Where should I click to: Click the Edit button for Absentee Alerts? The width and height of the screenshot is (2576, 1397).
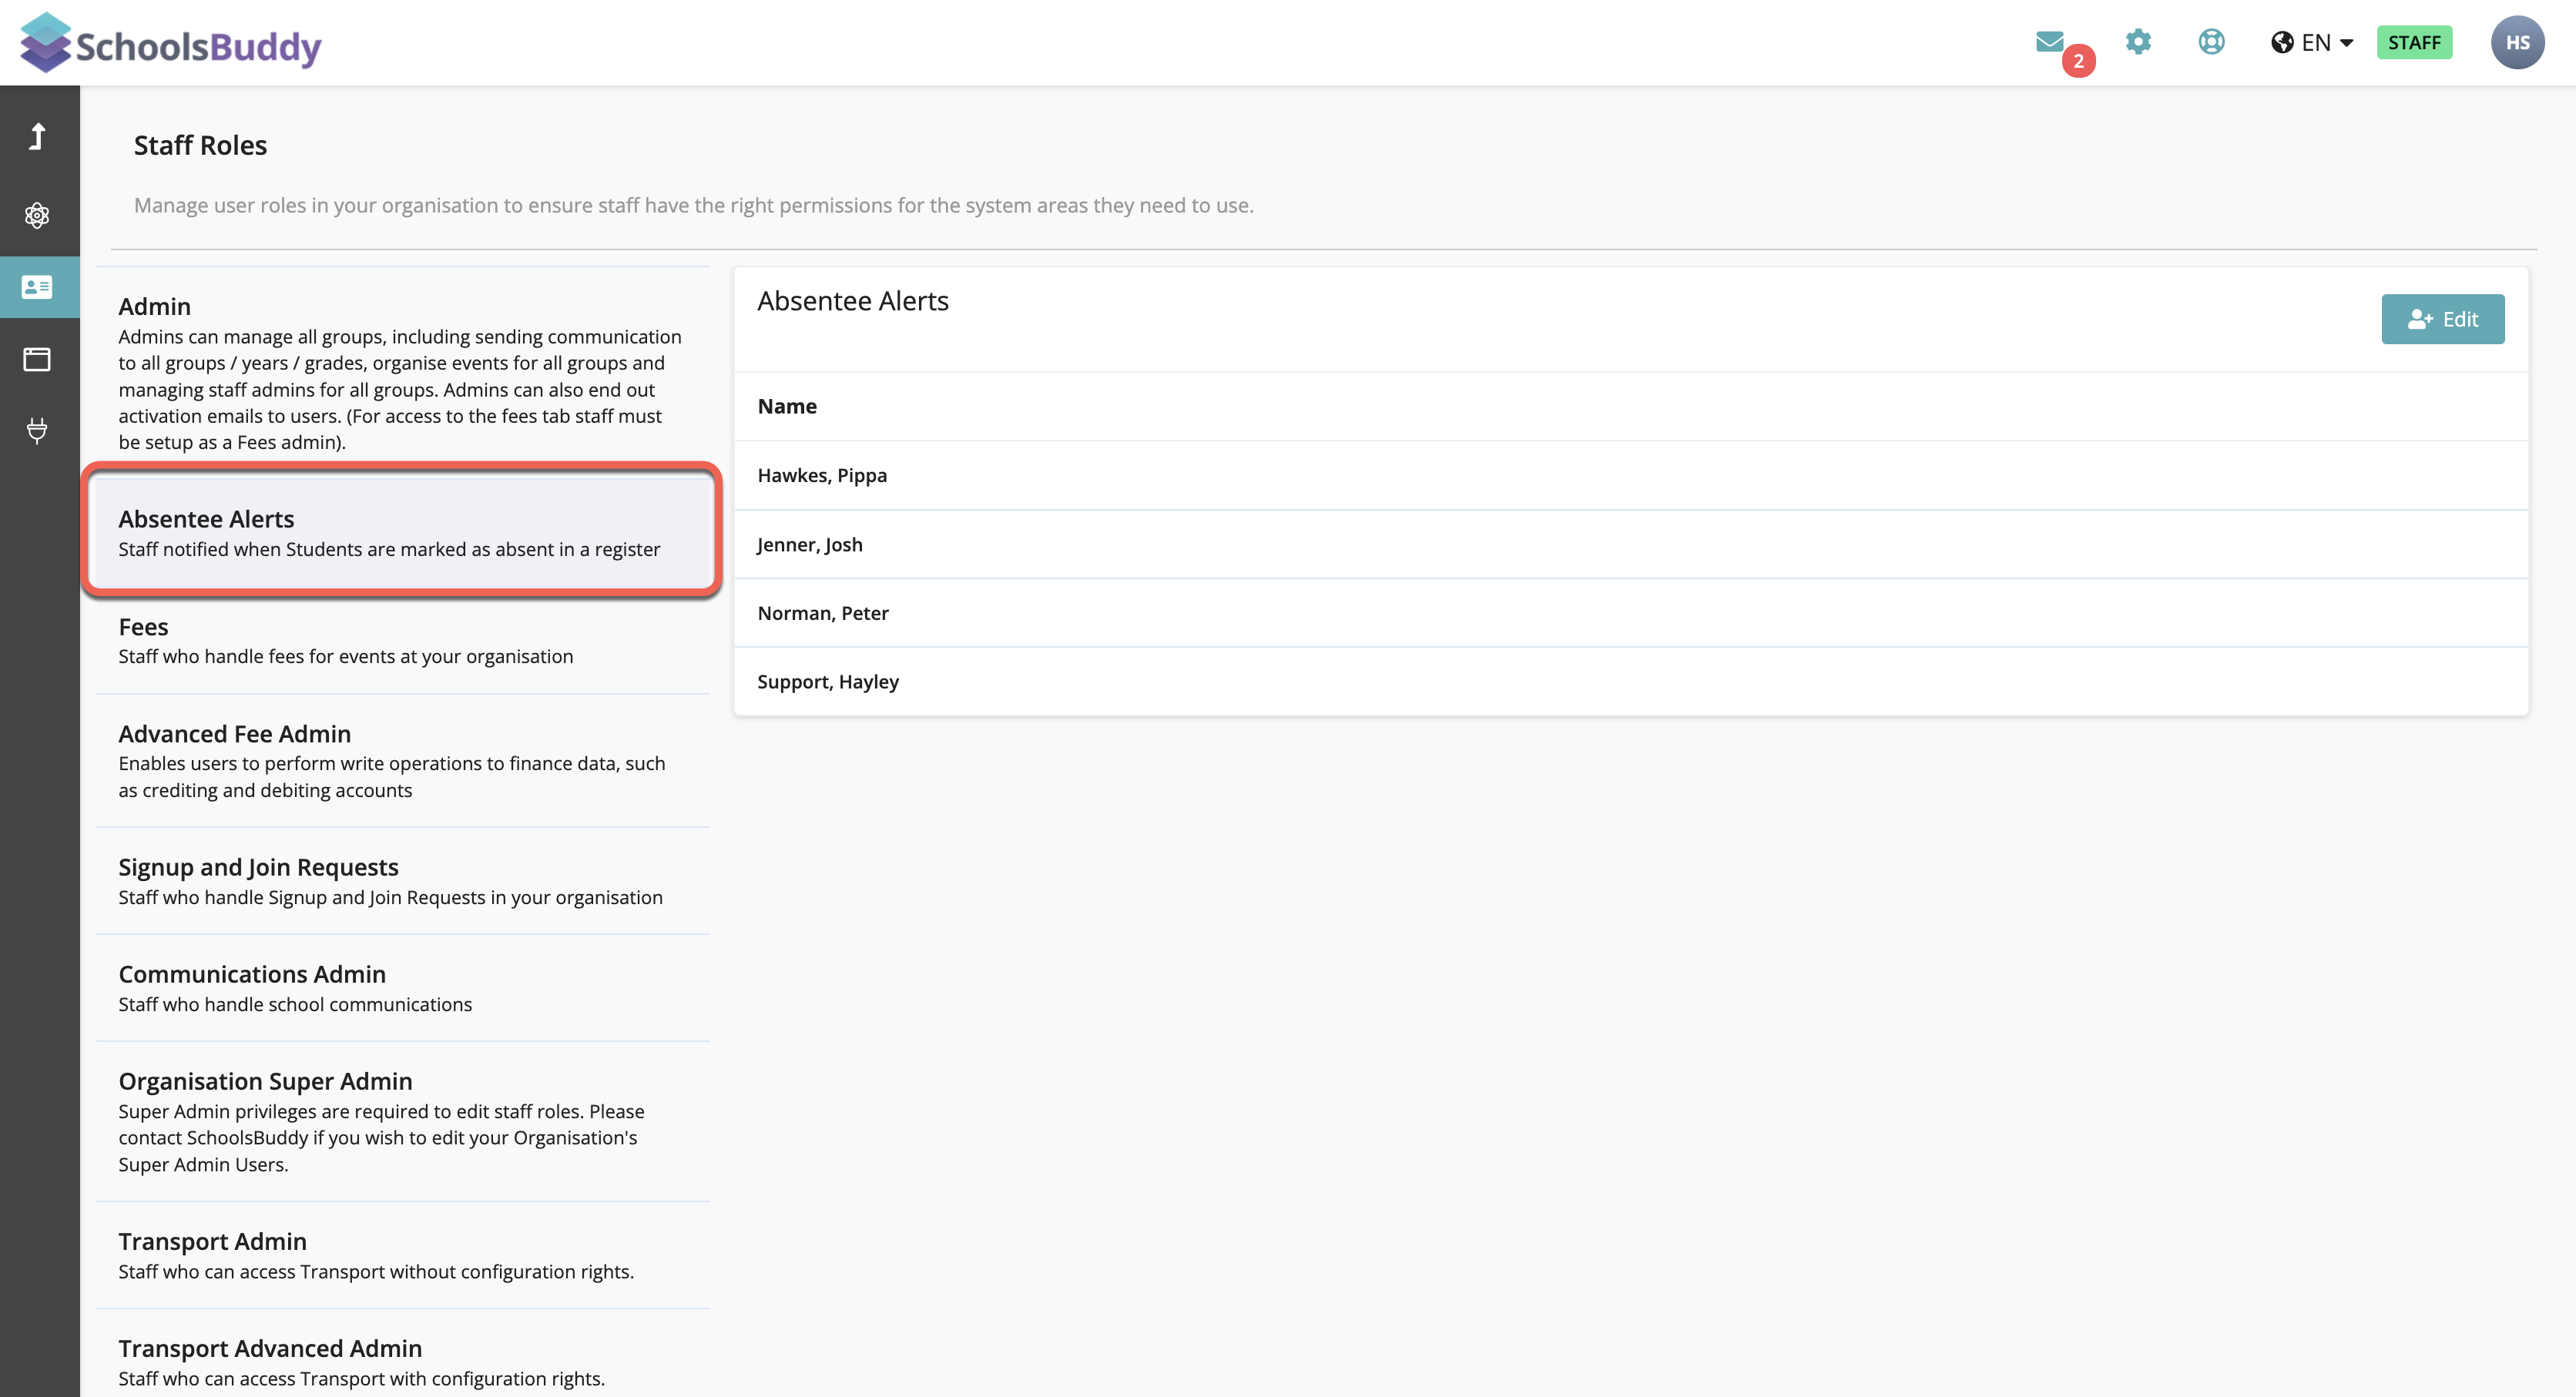pos(2442,319)
